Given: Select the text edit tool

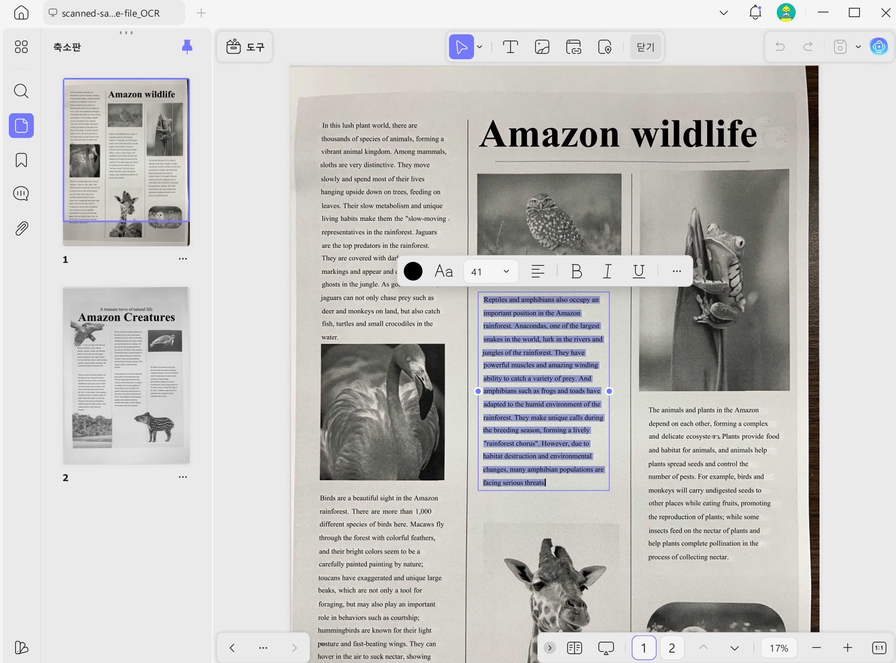Looking at the screenshot, I should (x=510, y=47).
